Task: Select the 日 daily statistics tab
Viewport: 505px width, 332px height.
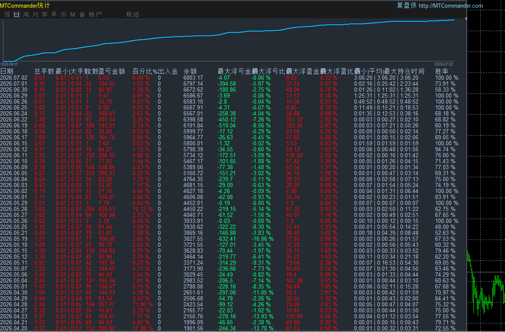Action: 17,14
